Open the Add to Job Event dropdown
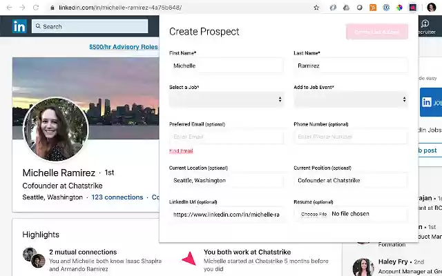 (x=351, y=99)
